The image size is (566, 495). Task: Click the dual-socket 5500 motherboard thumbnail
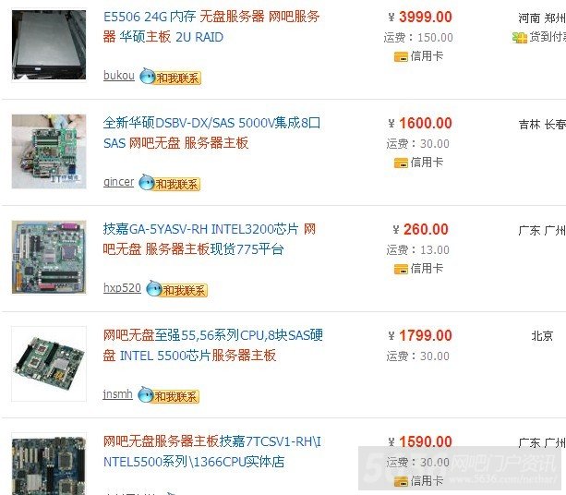(x=49, y=364)
